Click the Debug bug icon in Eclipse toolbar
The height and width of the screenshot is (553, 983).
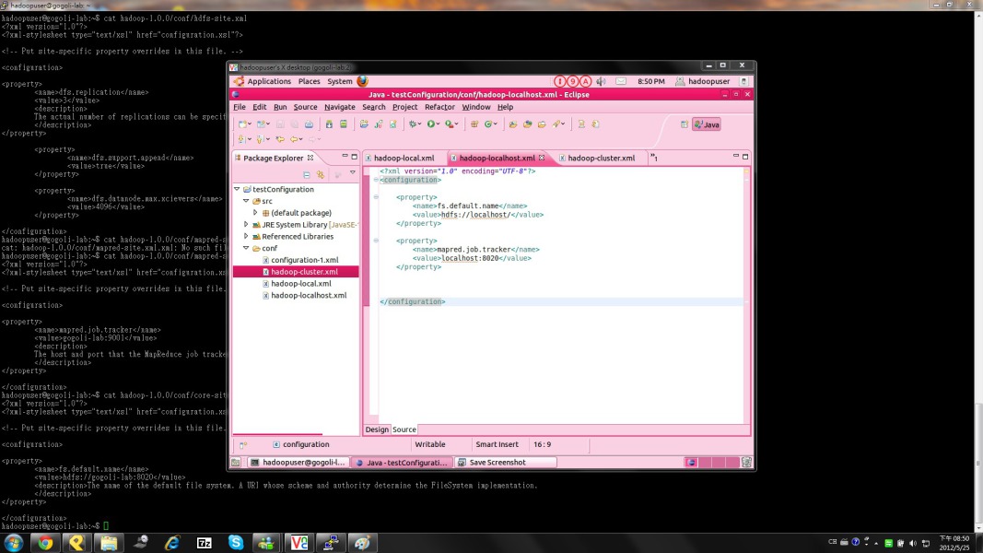tap(413, 124)
